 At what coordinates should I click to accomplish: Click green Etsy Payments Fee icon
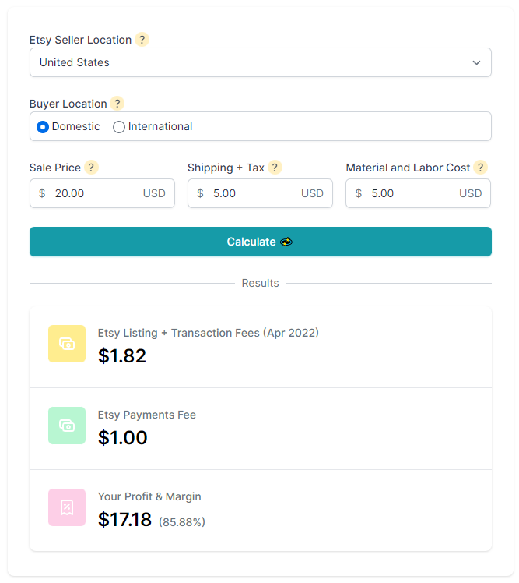[x=67, y=426]
